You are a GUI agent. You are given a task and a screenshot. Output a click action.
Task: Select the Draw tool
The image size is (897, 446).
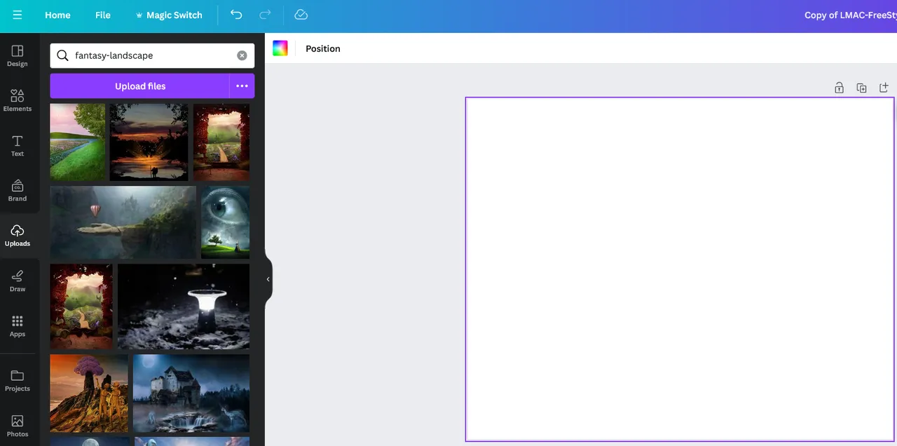[x=18, y=281]
